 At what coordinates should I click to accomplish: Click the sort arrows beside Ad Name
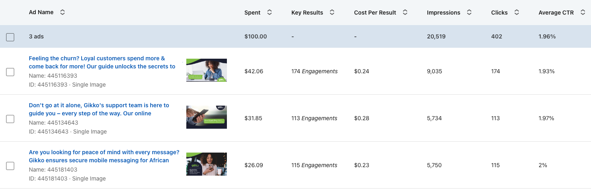(x=63, y=12)
